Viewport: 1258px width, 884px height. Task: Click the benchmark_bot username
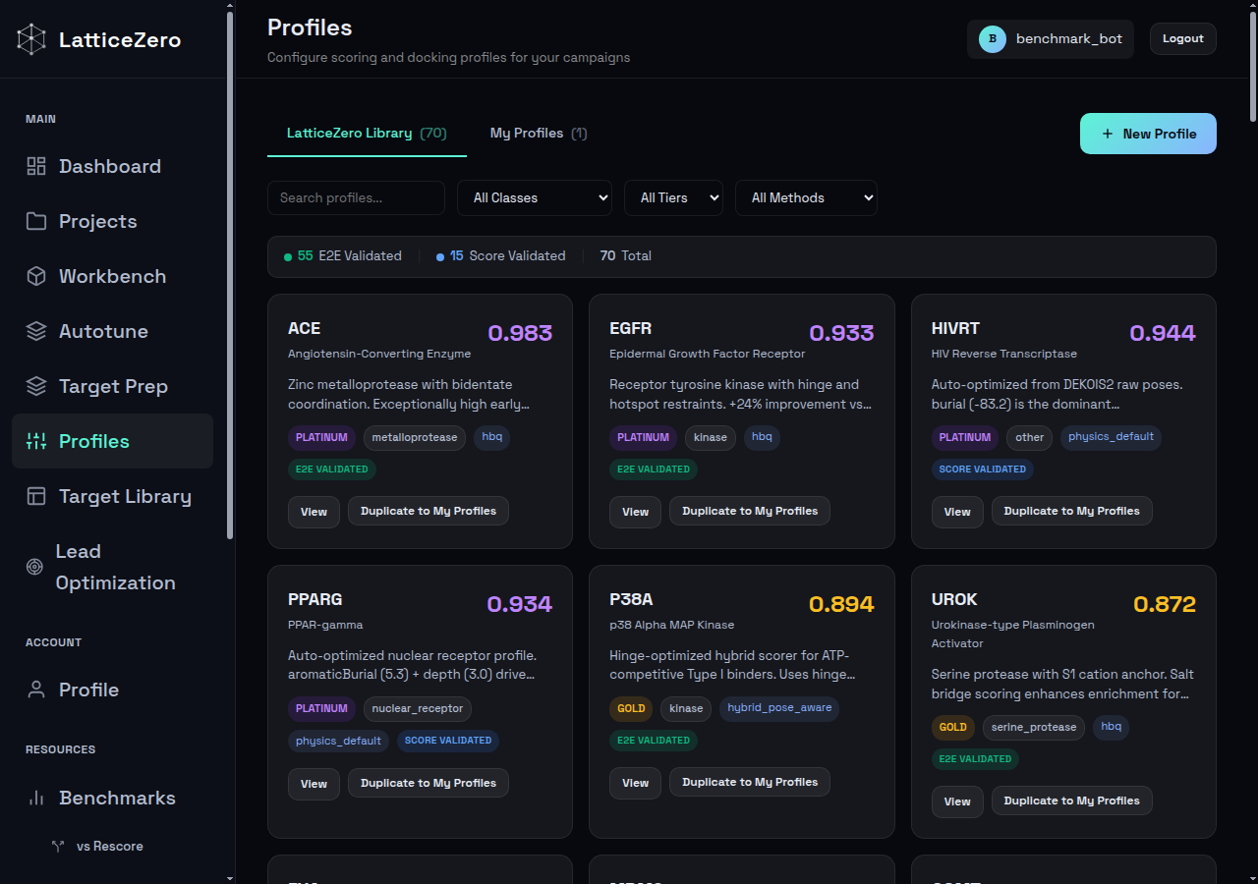pos(1069,39)
